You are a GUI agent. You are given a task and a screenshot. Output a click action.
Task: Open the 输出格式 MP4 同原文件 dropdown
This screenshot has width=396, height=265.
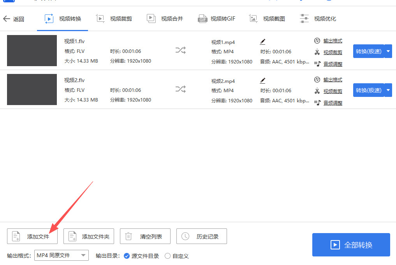(62, 255)
